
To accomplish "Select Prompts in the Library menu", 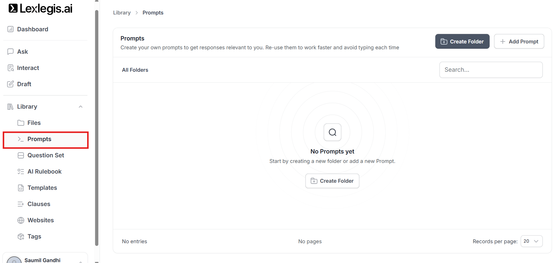I will pyautogui.click(x=39, y=139).
